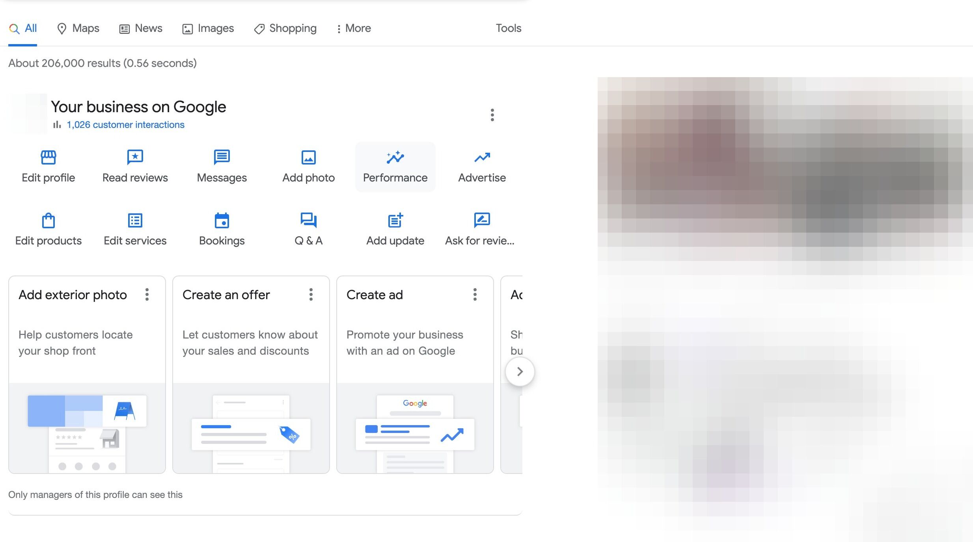Click the Add photo image icon
The height and width of the screenshot is (542, 973).
(309, 157)
